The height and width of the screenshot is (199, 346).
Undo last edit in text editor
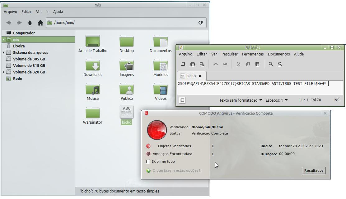(216, 64)
